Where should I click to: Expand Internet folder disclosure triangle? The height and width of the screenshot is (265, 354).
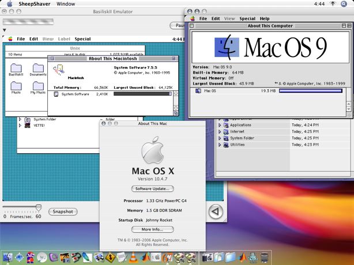(x=220, y=132)
